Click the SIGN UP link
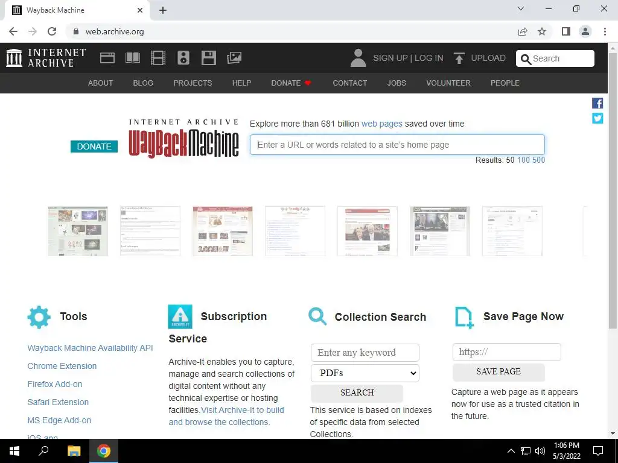The height and width of the screenshot is (463, 618). [x=390, y=58]
